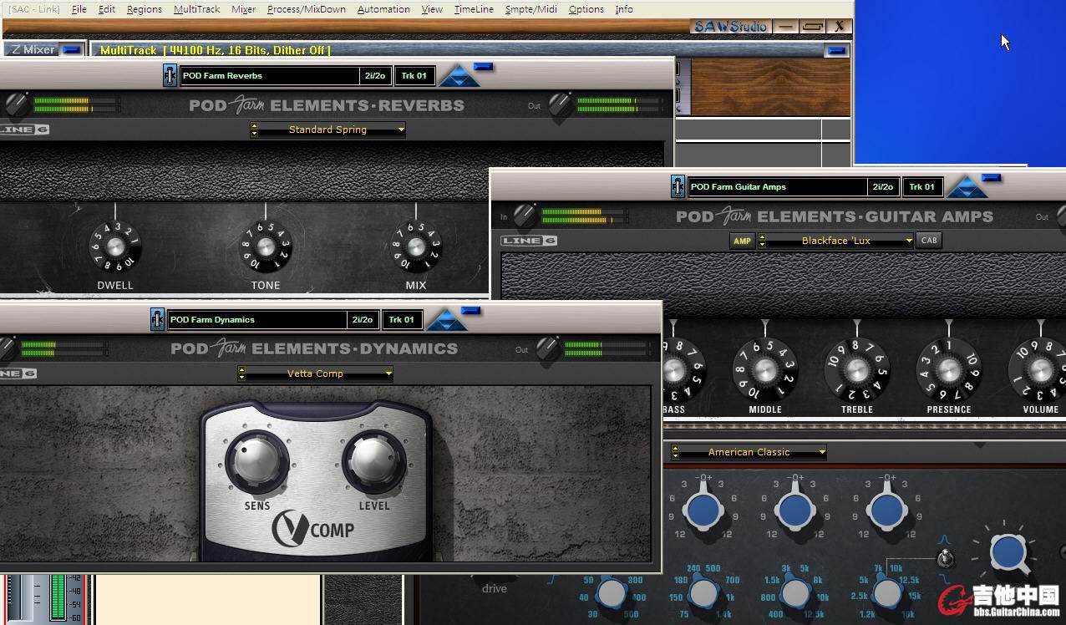This screenshot has width=1066, height=625.
Task: Click the FX icon beside POD Farm Reverbs
Action: click(x=170, y=75)
